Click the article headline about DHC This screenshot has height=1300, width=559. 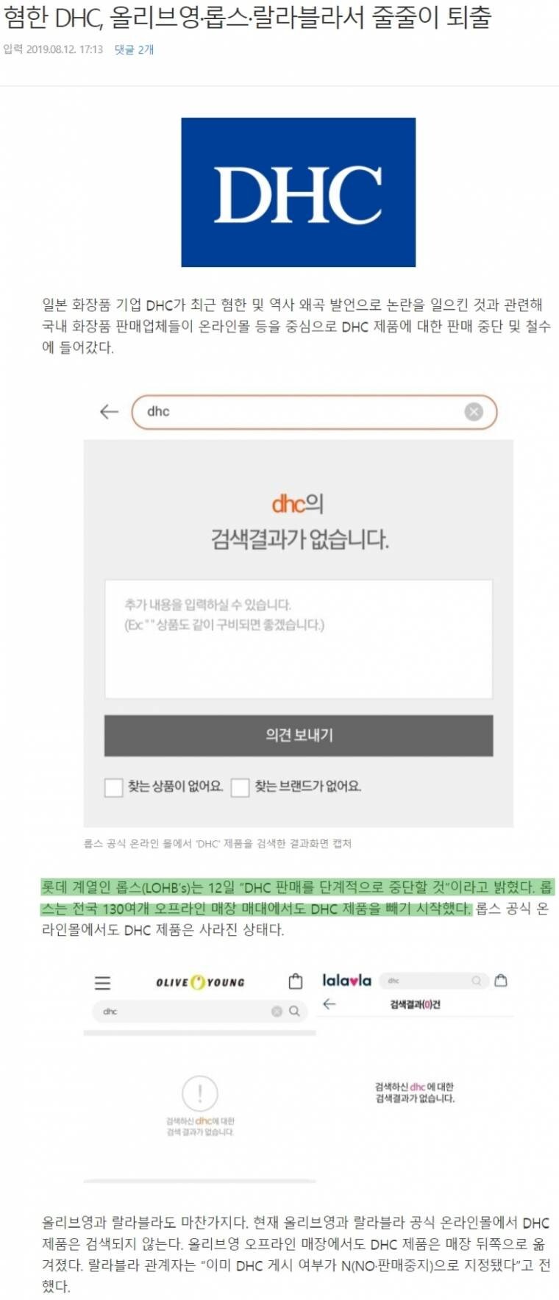pos(247,16)
